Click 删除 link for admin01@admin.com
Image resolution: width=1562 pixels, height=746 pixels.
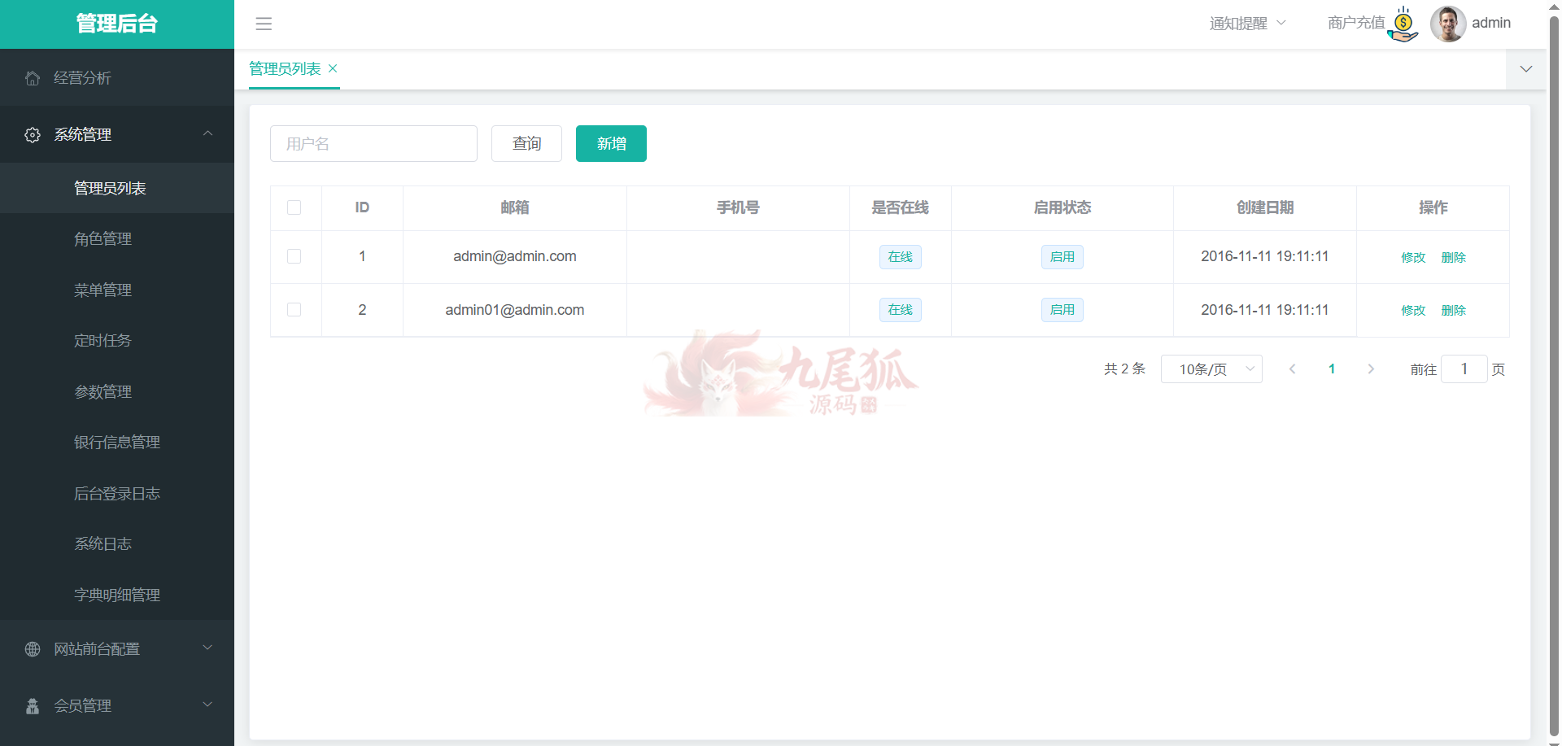click(1453, 311)
